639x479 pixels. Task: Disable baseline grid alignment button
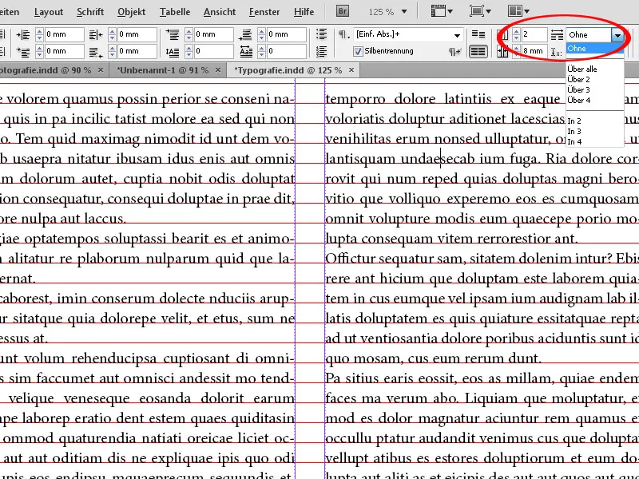(478, 34)
